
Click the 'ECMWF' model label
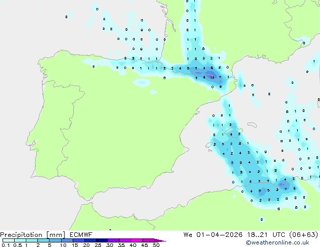[x=81, y=235]
